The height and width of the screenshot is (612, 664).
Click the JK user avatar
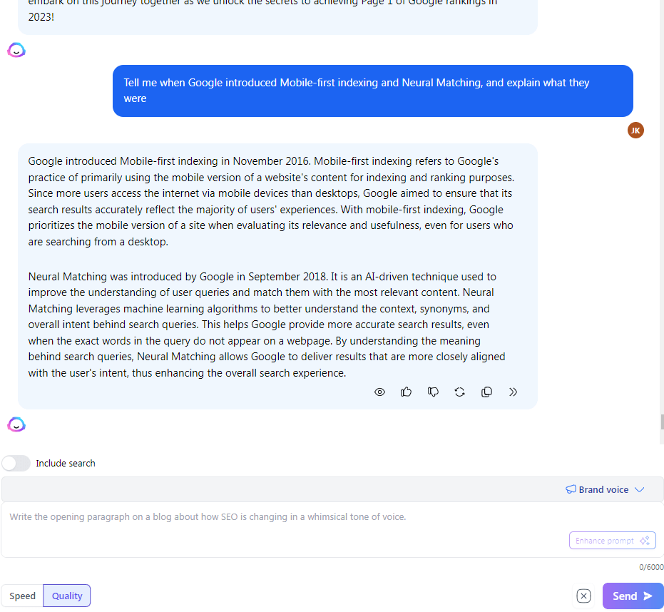pyautogui.click(x=635, y=130)
